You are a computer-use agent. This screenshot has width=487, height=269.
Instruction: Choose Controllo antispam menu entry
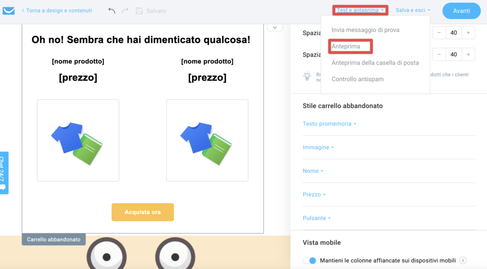[x=358, y=79]
